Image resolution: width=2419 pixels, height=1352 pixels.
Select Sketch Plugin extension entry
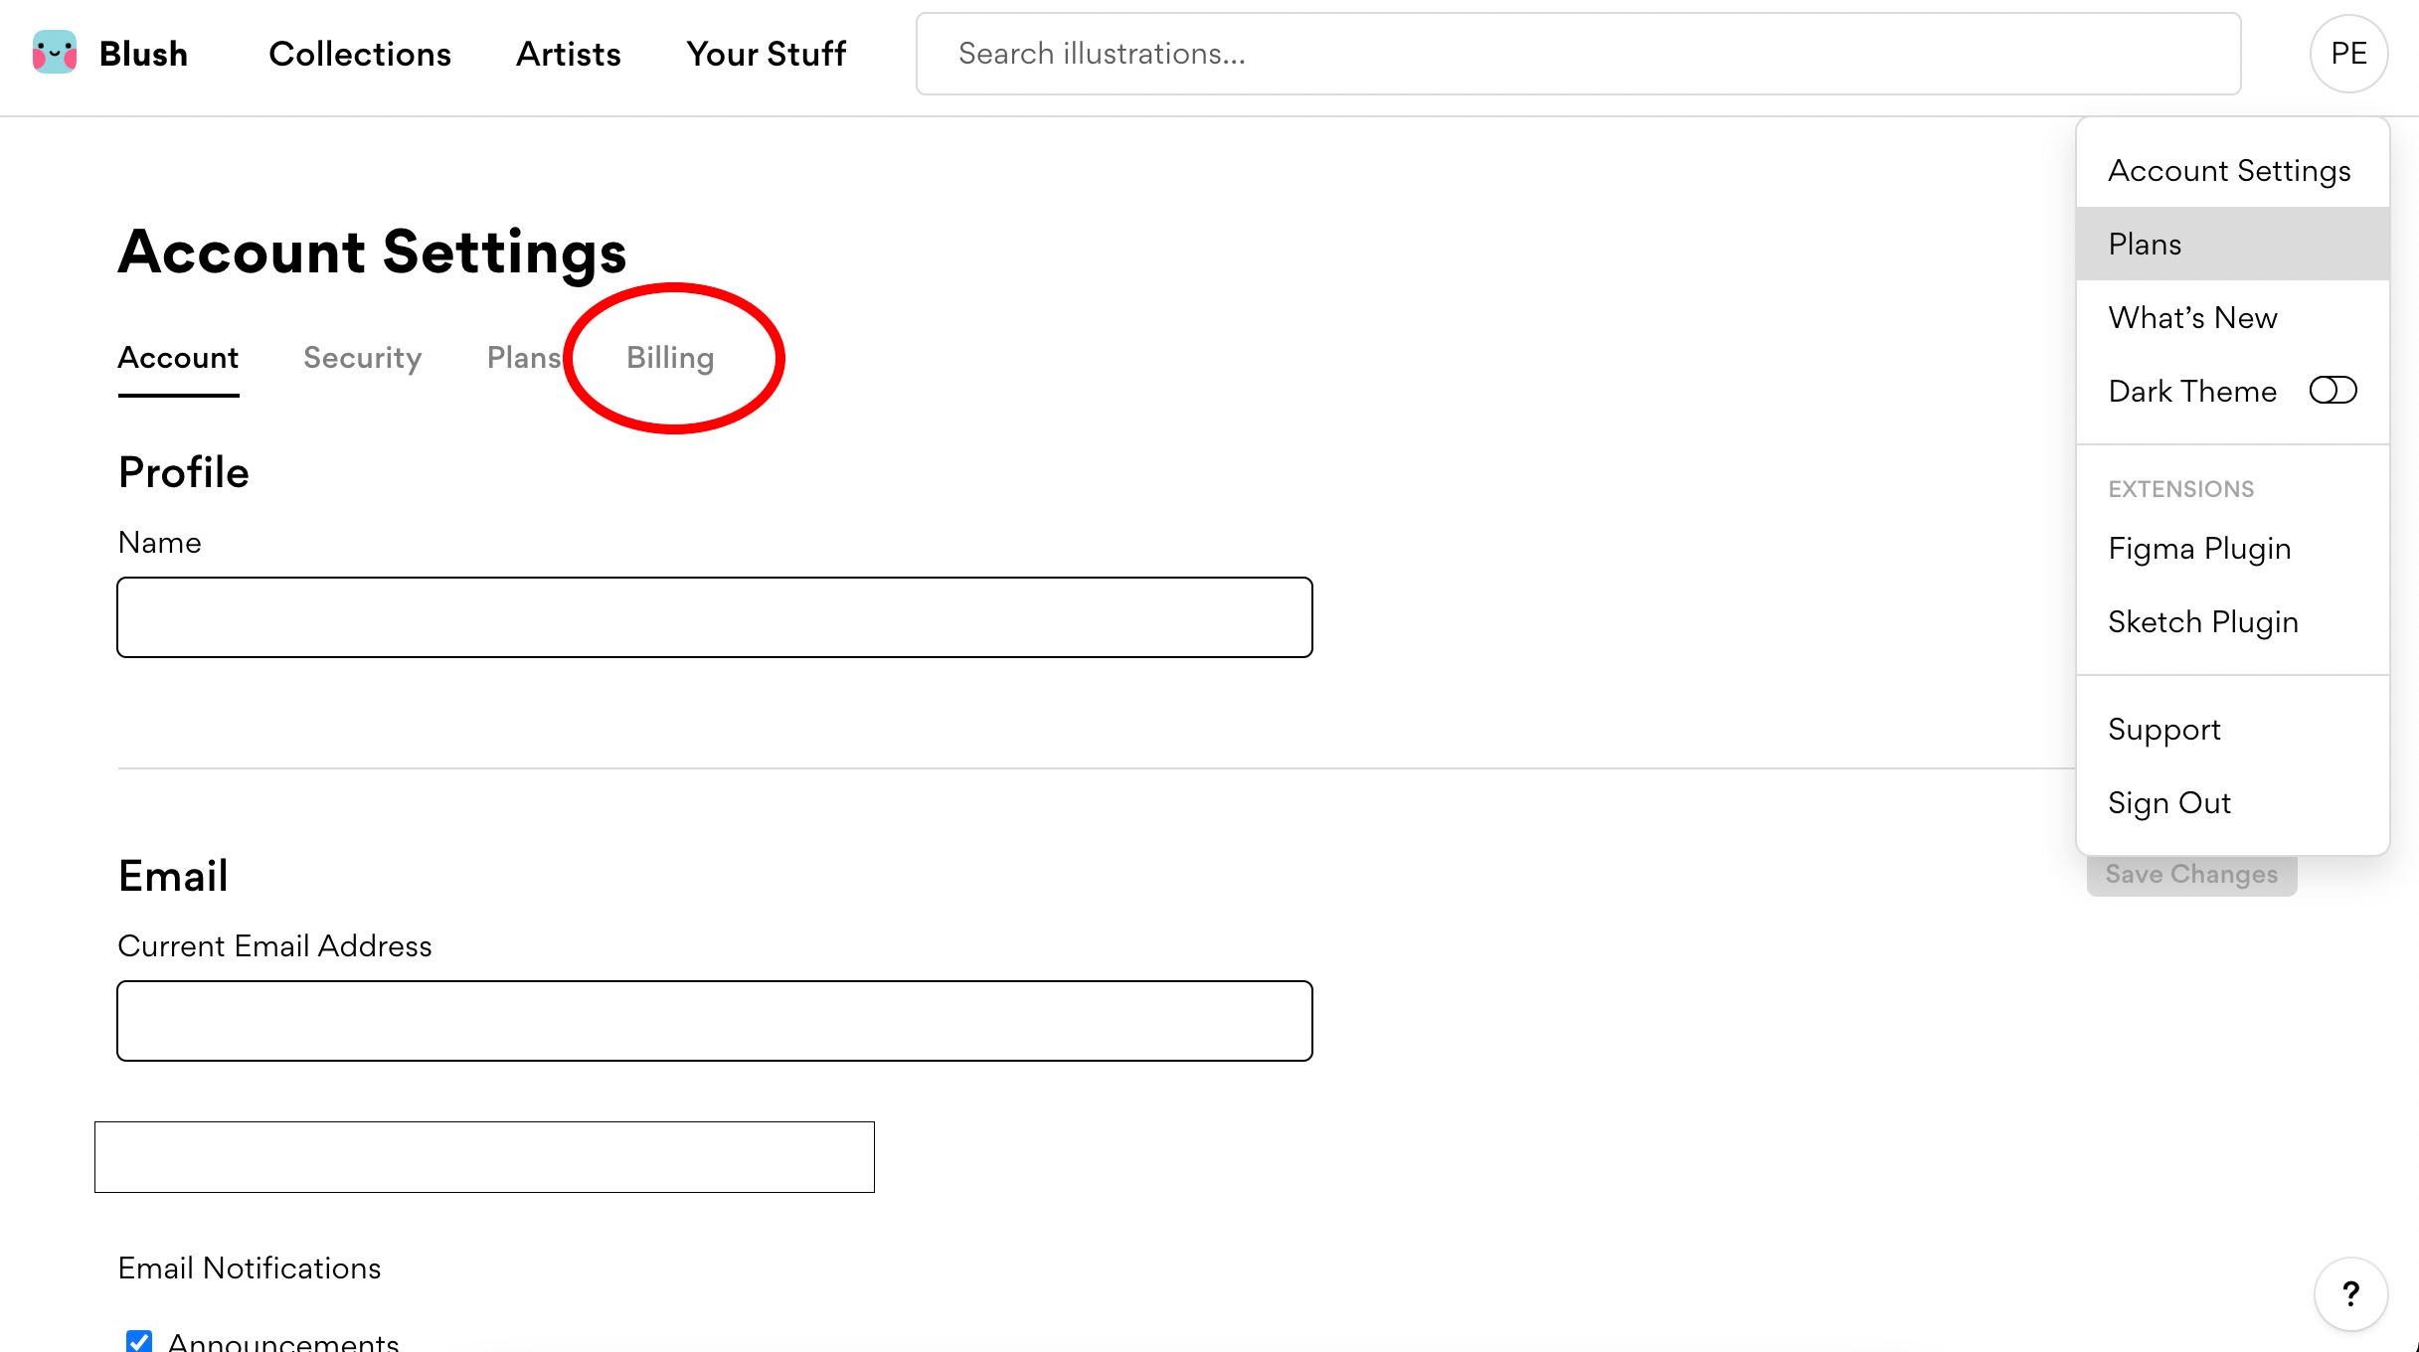[2202, 622]
